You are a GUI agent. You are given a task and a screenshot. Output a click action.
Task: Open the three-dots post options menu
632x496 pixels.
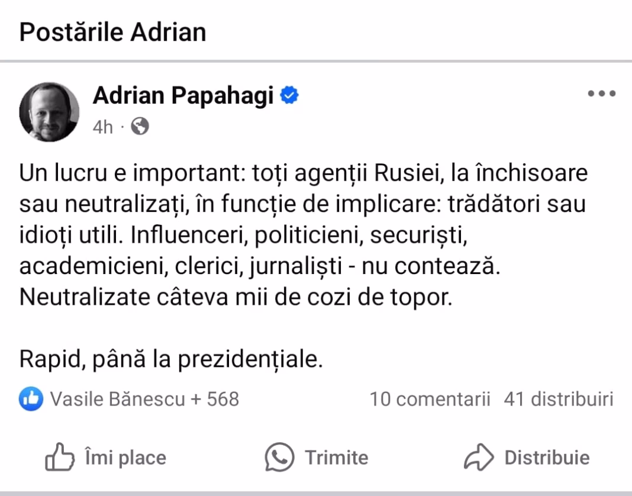tap(602, 94)
